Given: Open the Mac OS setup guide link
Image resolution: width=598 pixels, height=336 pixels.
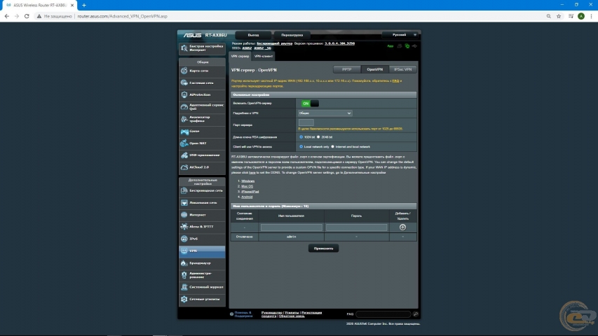Looking at the screenshot, I should 247,186.
